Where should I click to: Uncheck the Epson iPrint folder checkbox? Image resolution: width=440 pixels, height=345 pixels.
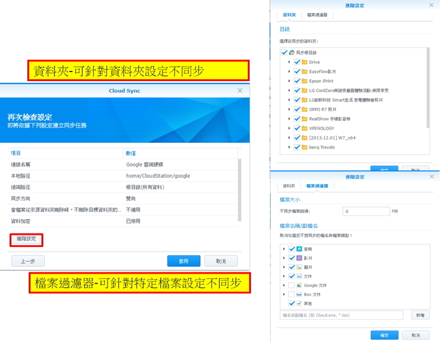[x=297, y=81]
